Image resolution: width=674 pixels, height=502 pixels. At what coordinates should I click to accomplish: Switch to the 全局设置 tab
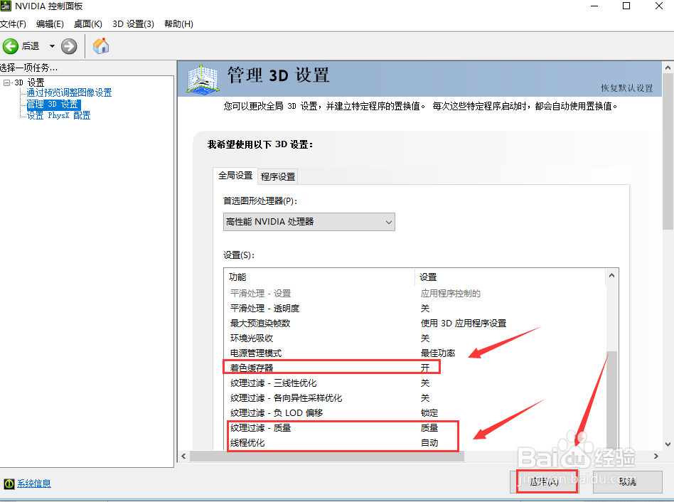tap(235, 176)
